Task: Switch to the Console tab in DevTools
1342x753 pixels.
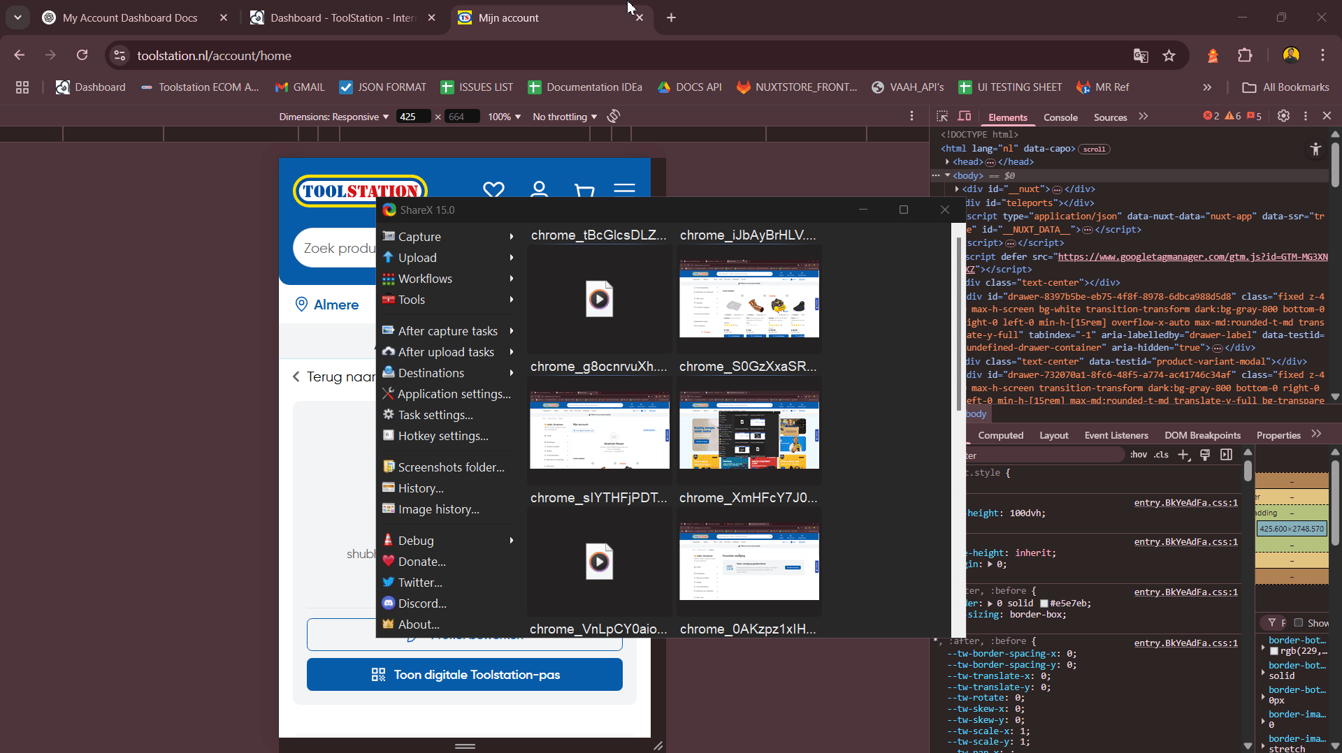Action: pyautogui.click(x=1060, y=117)
